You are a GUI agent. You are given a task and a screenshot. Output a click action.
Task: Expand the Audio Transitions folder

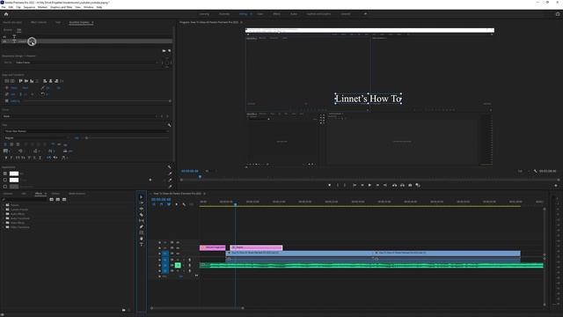(4, 218)
